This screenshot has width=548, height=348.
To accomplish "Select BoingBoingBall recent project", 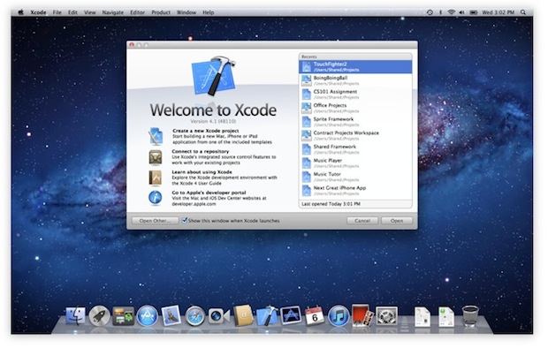I will click(x=355, y=80).
